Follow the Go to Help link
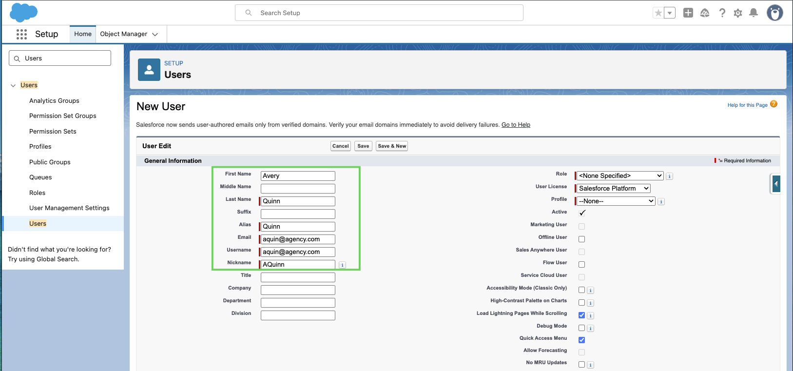The width and height of the screenshot is (793, 371). pos(516,125)
